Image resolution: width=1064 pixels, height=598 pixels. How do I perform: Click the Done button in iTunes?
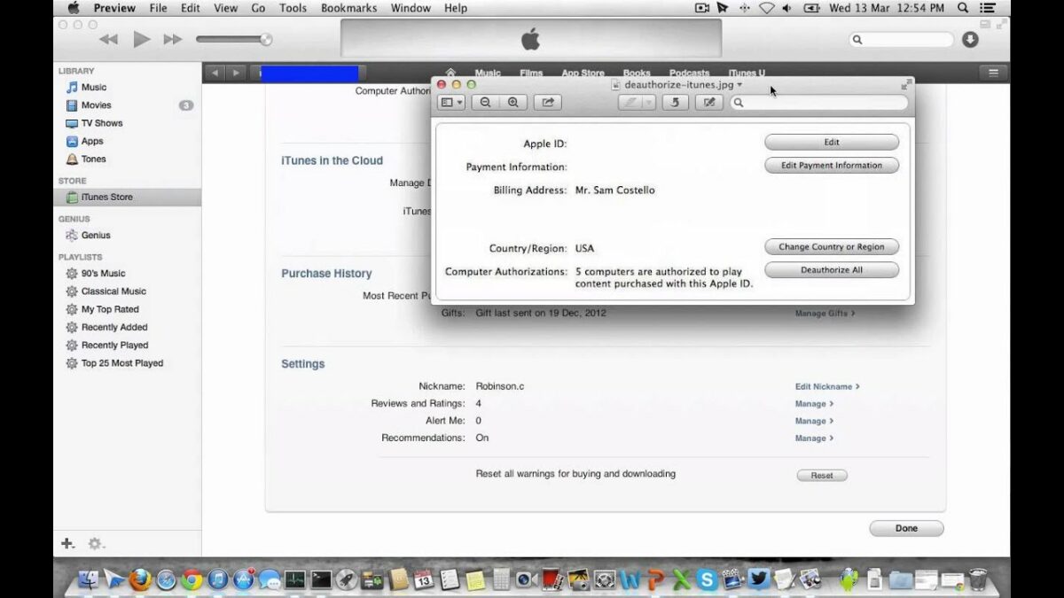pos(905,528)
